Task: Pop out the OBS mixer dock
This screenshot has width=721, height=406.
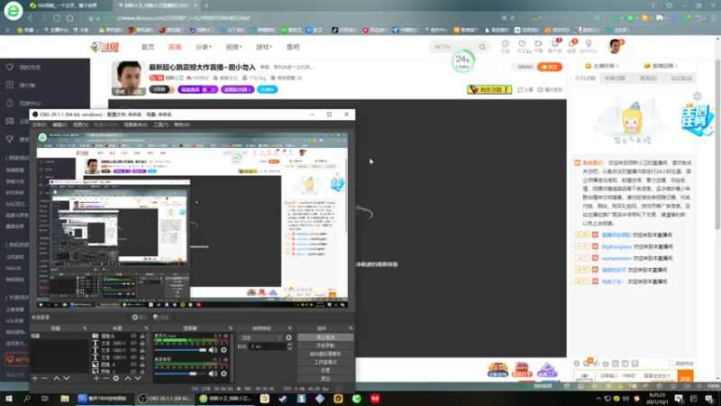Action: tap(231, 328)
